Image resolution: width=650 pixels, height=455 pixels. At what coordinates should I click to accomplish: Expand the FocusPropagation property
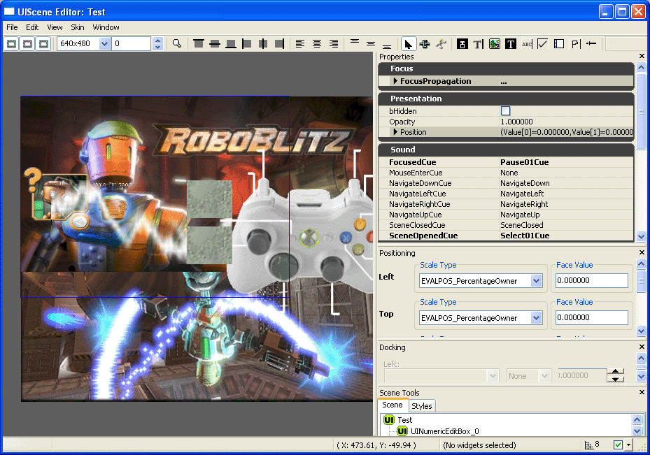[x=395, y=81]
